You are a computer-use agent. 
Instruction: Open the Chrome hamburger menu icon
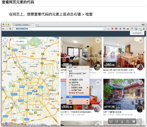tap(144, 29)
